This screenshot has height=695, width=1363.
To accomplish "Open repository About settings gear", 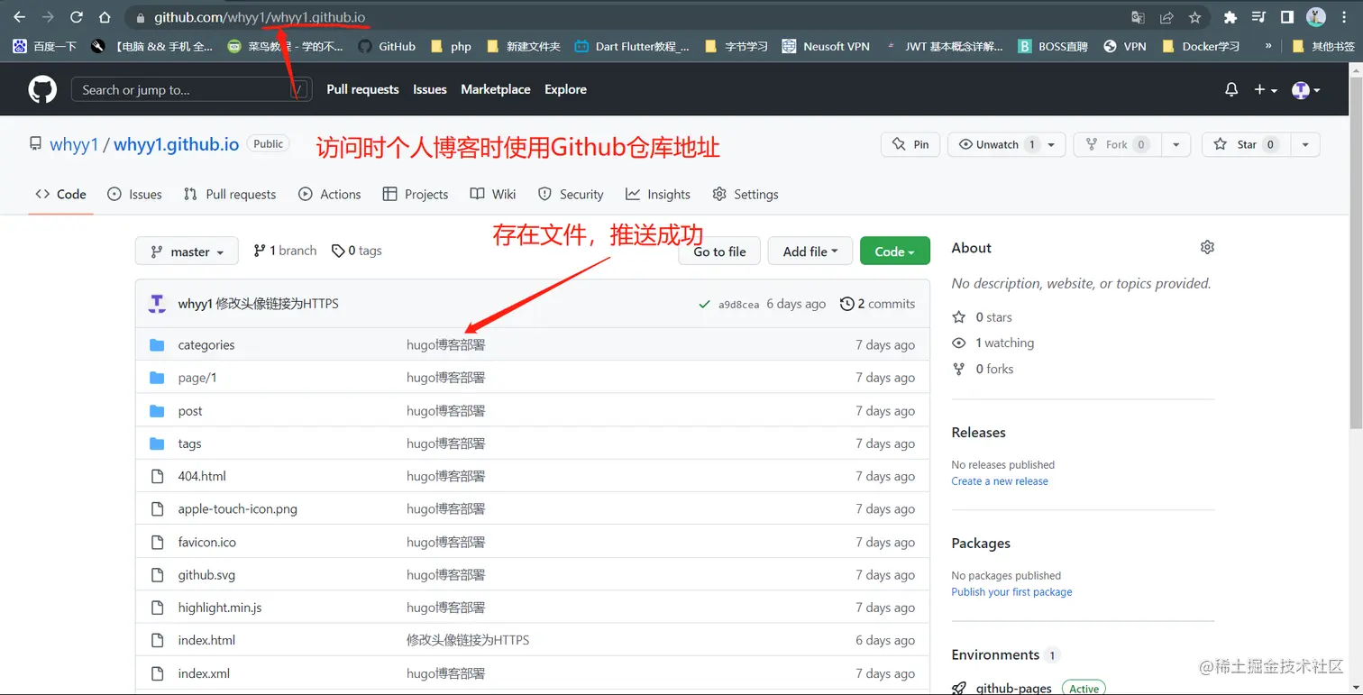I will (x=1207, y=247).
